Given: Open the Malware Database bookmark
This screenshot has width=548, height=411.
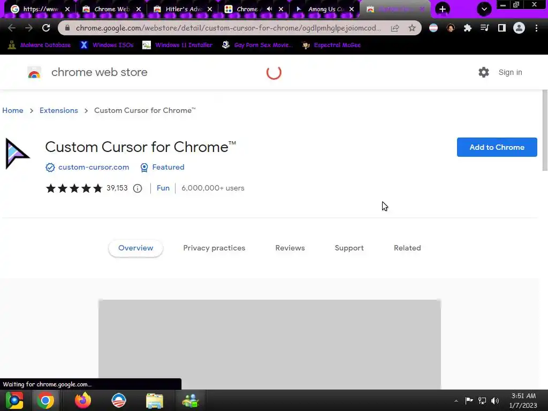Looking at the screenshot, I should pyautogui.click(x=40, y=45).
